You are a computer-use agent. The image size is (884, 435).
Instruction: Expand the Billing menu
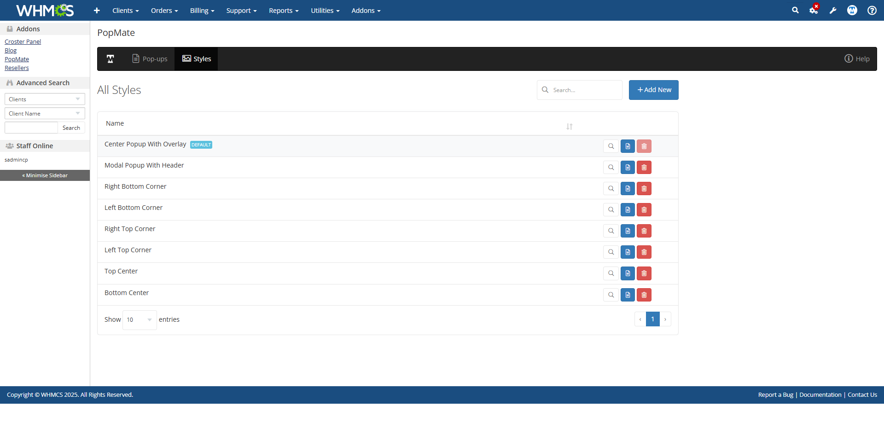202,10
